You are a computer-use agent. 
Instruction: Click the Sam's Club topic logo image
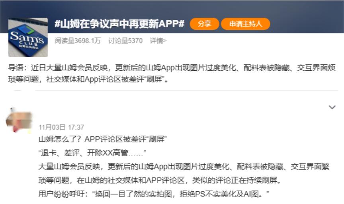[x=28, y=37]
